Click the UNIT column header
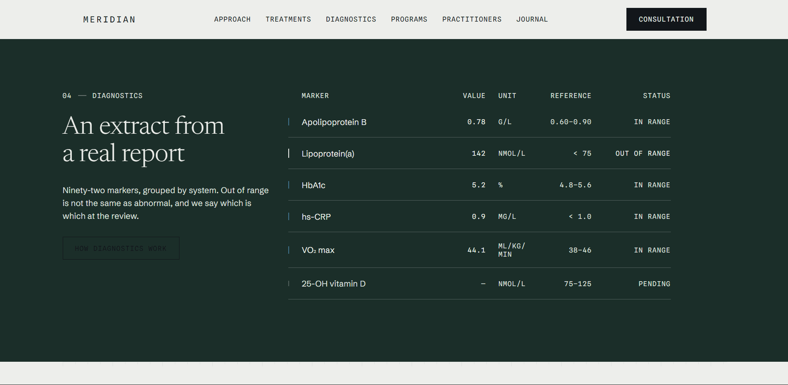The image size is (788, 385). tap(507, 96)
